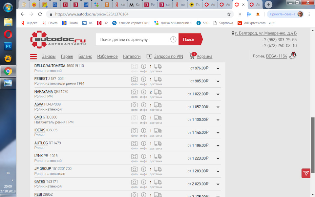Click price от 1 130.00₽
This screenshot has height=197, width=315.
198,120
